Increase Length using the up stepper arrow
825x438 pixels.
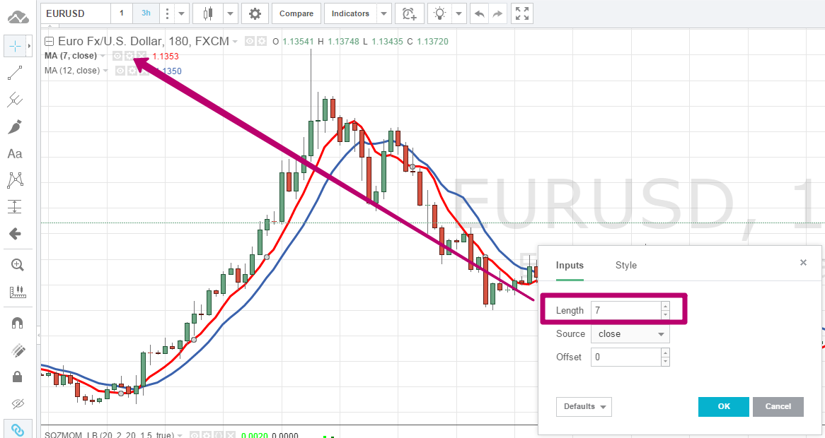(666, 306)
